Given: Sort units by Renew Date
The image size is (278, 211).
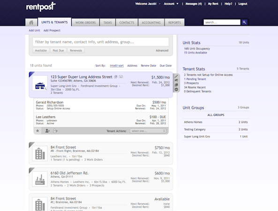Looking at the screenshot, I should point(149,66).
